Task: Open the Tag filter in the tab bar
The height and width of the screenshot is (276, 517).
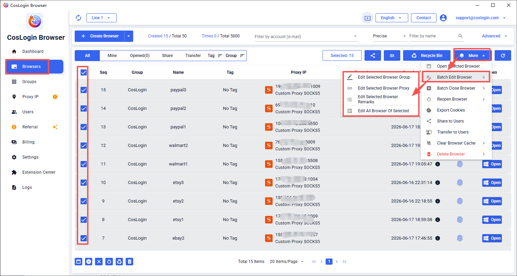Action: [x=215, y=56]
